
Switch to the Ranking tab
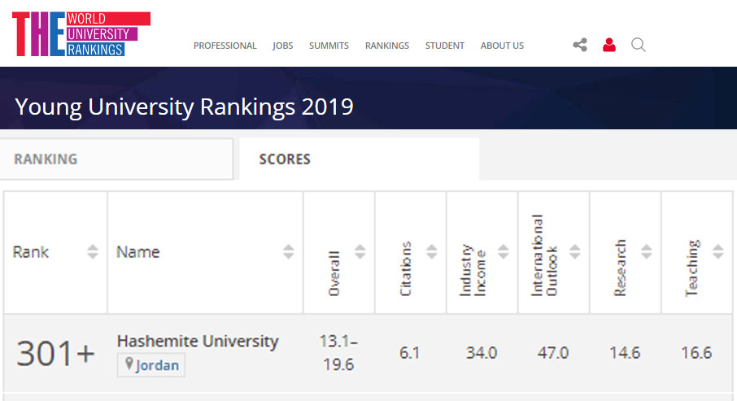pos(46,159)
